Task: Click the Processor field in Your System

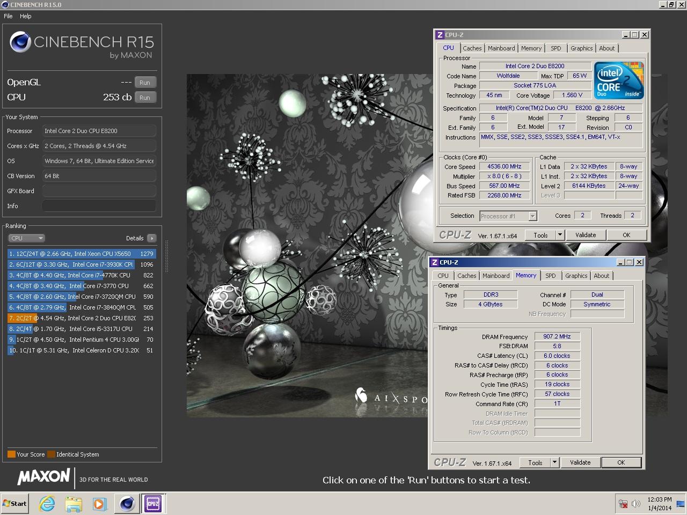Action: 99,131
